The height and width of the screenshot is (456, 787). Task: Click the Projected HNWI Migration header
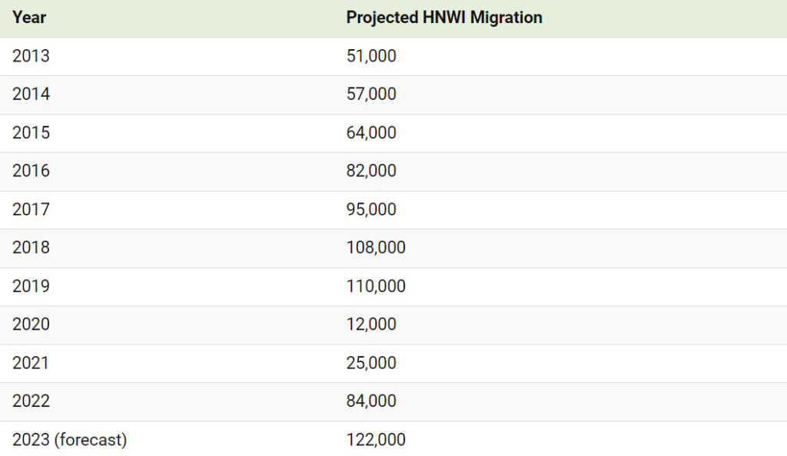click(x=444, y=18)
